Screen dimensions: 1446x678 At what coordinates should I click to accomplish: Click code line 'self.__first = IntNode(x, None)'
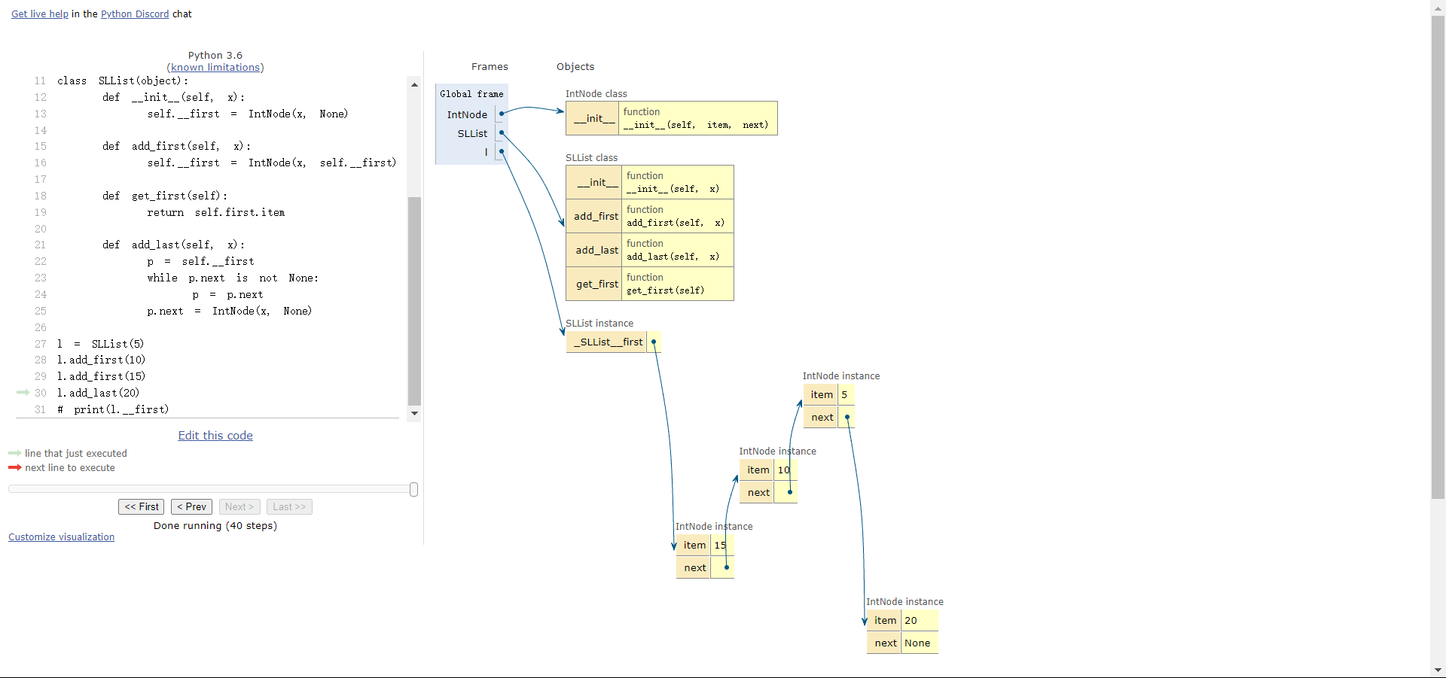pos(248,114)
